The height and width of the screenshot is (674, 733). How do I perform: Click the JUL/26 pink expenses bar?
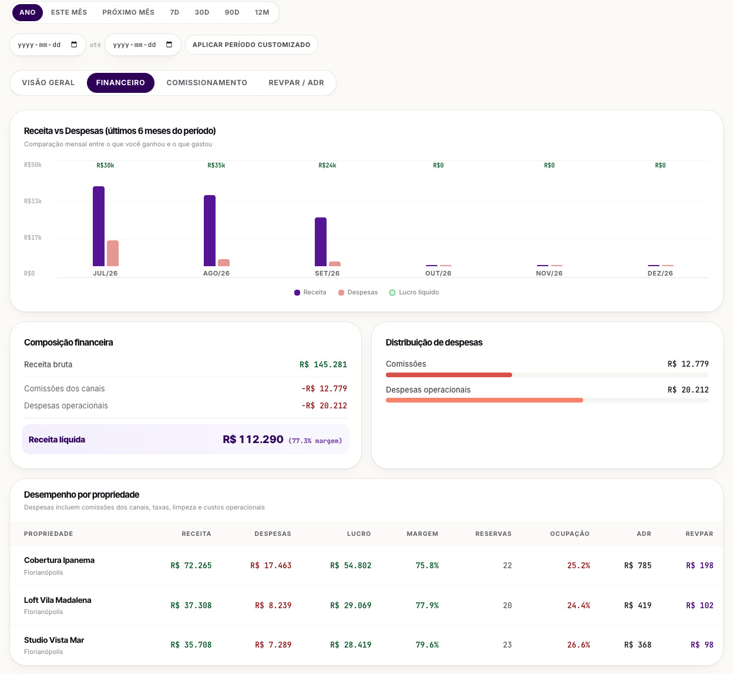click(113, 253)
